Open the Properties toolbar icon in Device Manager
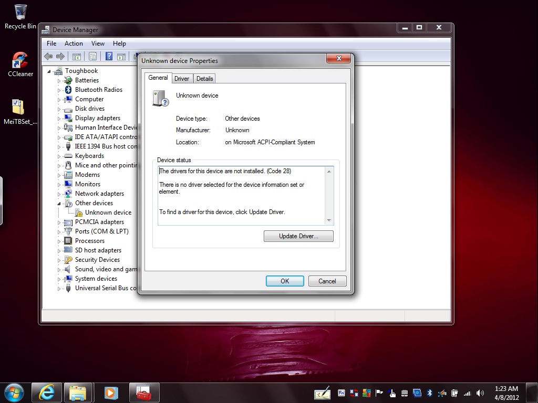 pos(92,57)
